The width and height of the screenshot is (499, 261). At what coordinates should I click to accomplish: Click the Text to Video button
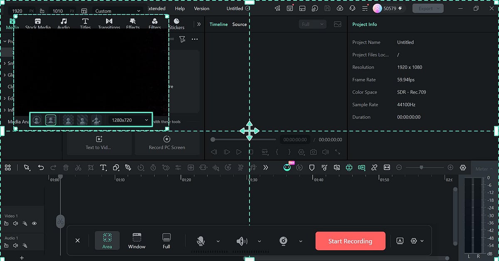99,143
